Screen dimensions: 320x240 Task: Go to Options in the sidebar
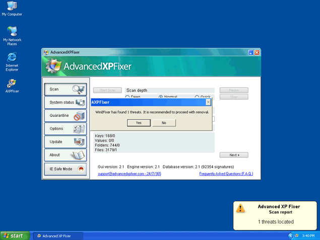(65, 129)
